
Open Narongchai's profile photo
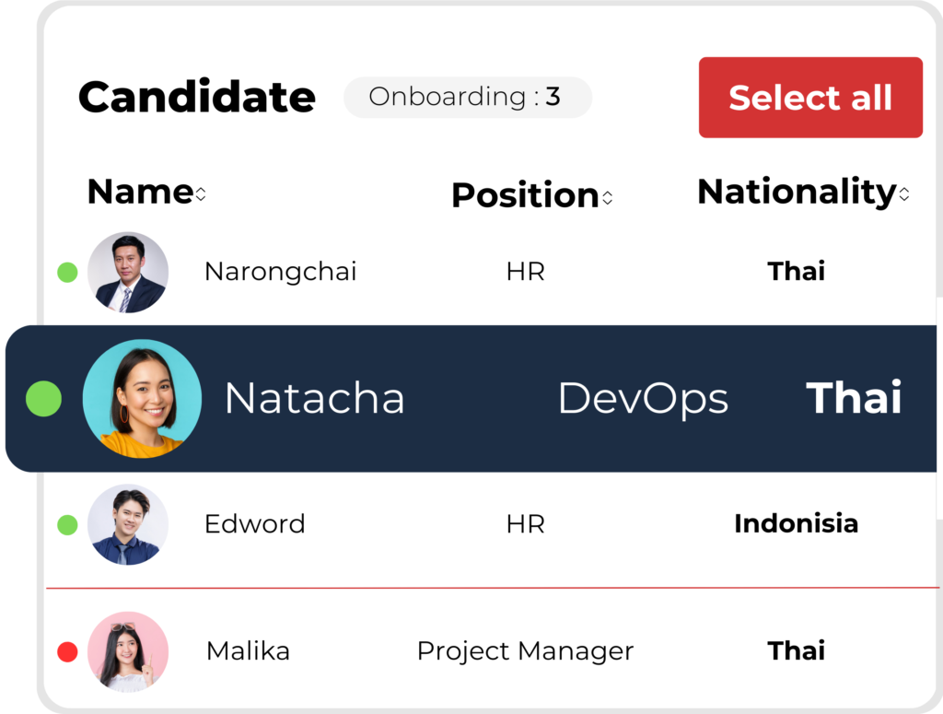(128, 272)
